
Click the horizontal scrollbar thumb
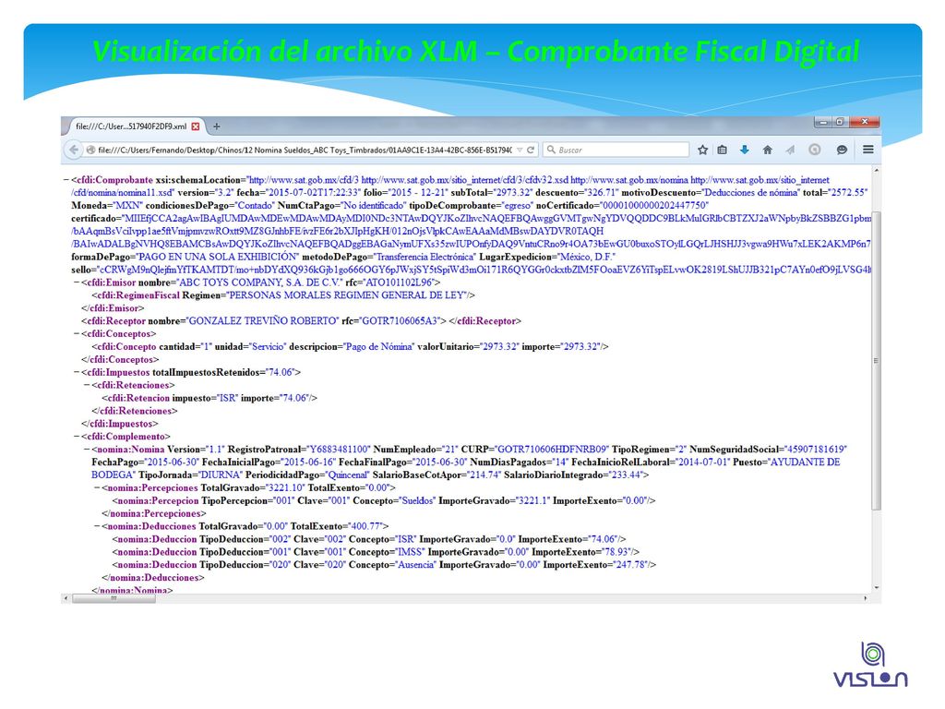pos(114,598)
